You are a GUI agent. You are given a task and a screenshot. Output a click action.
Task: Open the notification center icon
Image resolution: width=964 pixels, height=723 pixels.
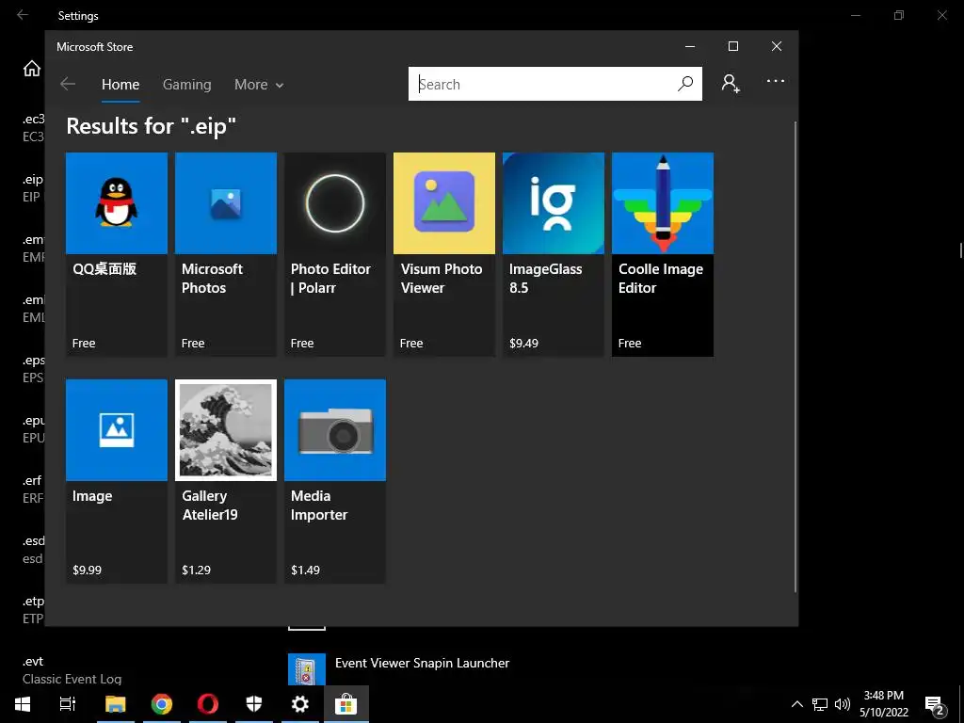tap(935, 704)
